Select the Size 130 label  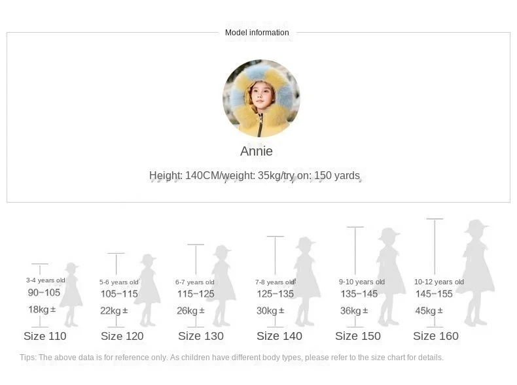(x=201, y=336)
